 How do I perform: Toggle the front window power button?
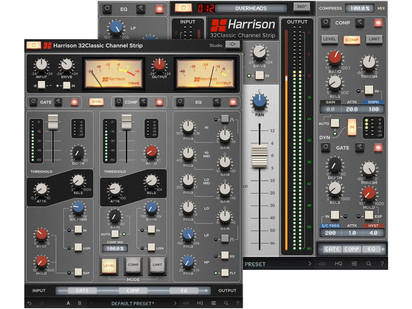pos(34,45)
